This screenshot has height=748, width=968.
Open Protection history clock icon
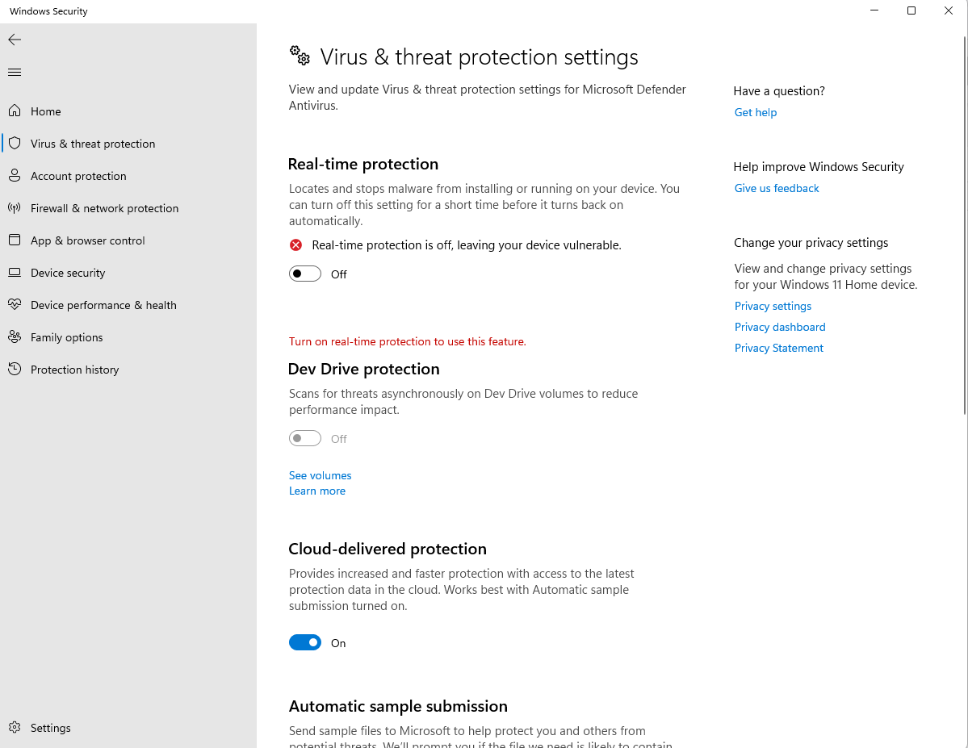click(15, 370)
